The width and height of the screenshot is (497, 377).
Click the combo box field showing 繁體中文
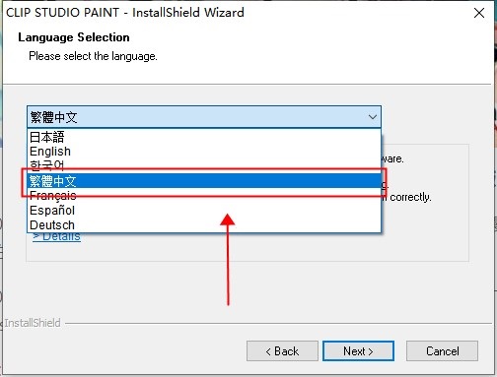[204, 117]
